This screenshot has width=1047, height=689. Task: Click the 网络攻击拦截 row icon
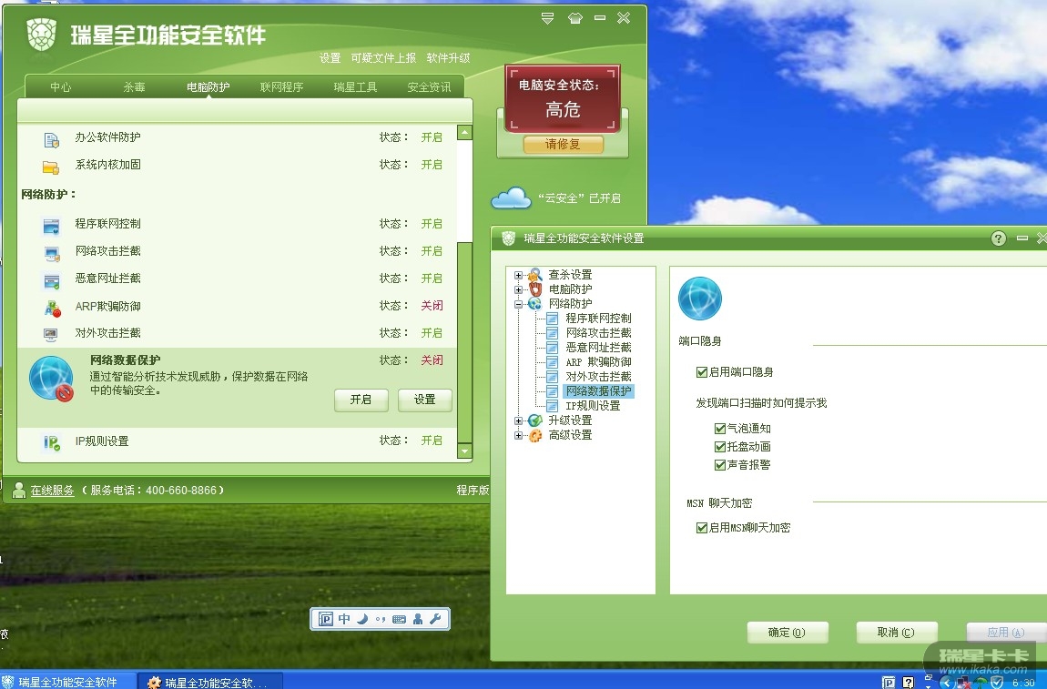(x=51, y=254)
